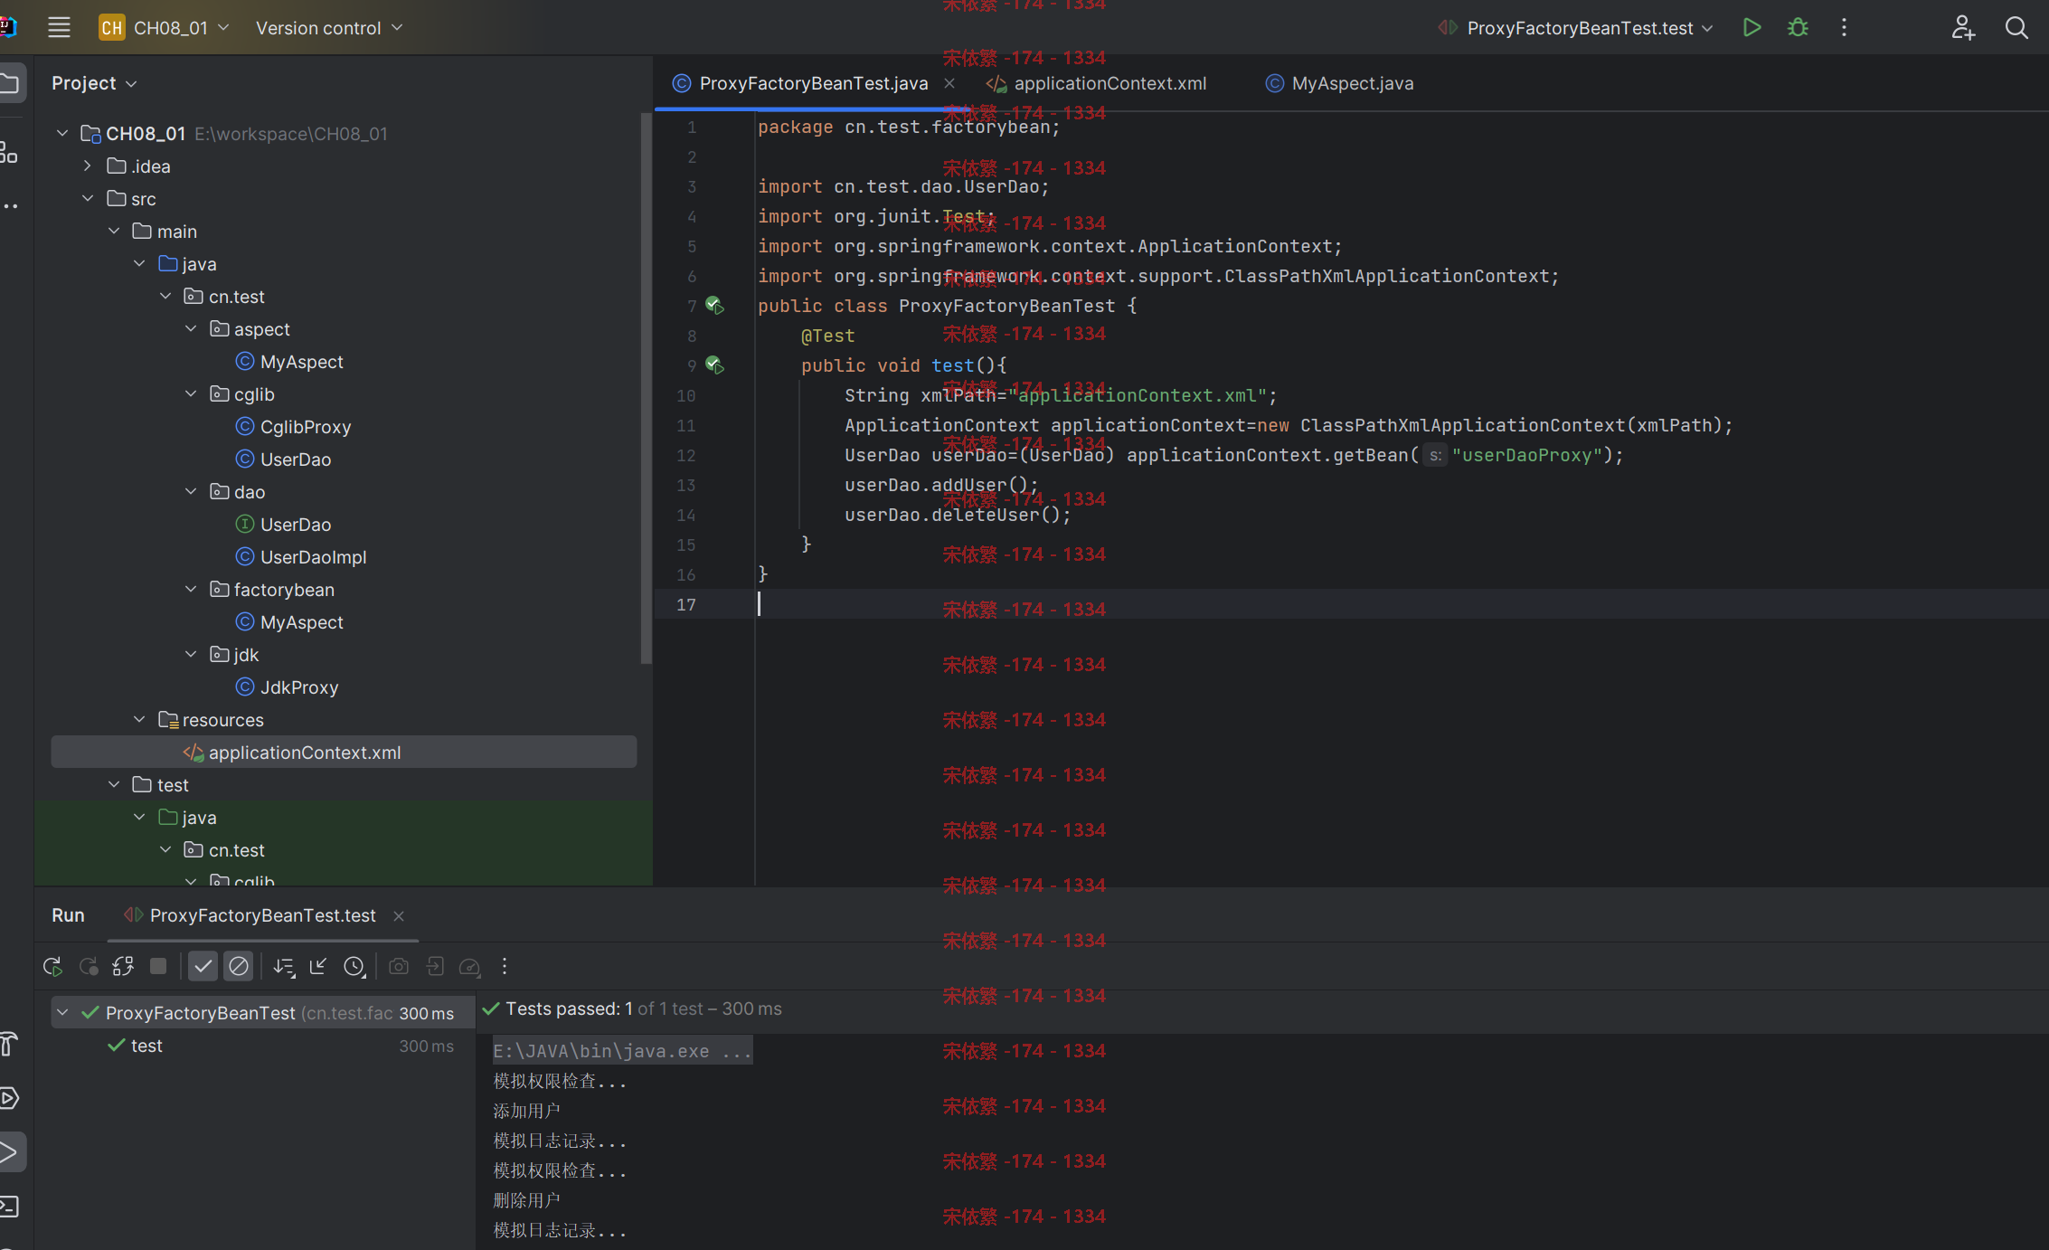The width and height of the screenshot is (2049, 1250).
Task: Open Project view mode dropdown
Action: [x=94, y=83]
